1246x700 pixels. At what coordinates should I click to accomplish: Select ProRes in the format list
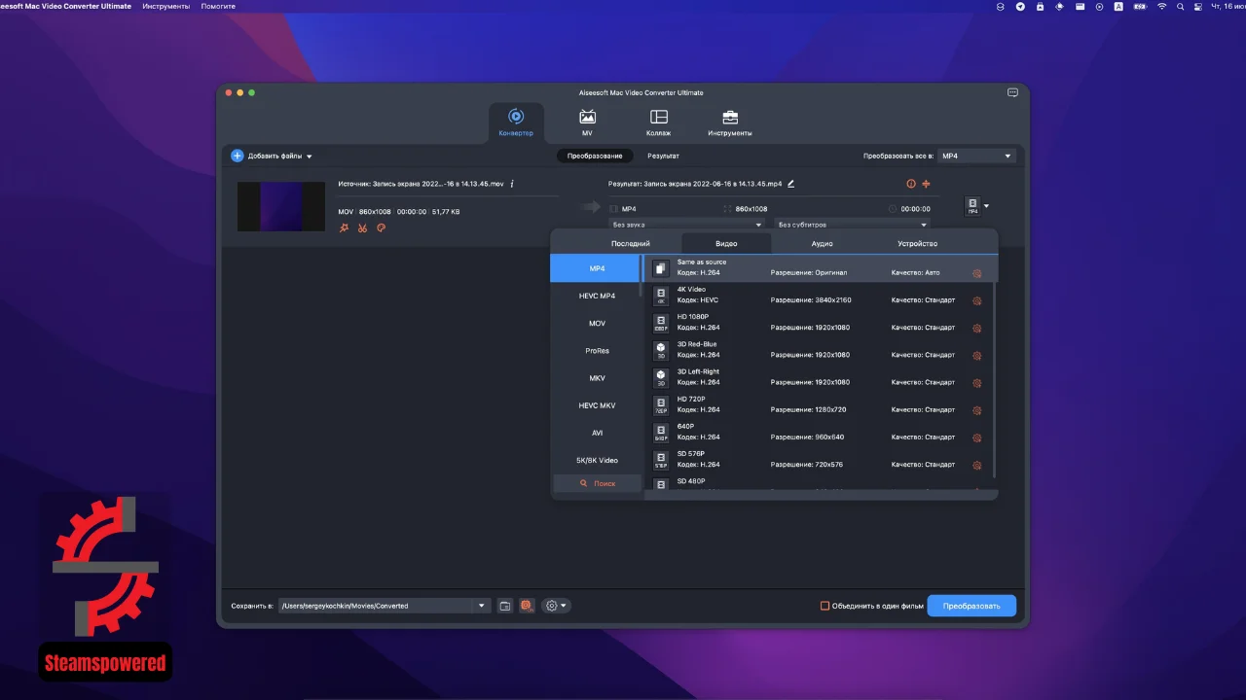pyautogui.click(x=597, y=351)
